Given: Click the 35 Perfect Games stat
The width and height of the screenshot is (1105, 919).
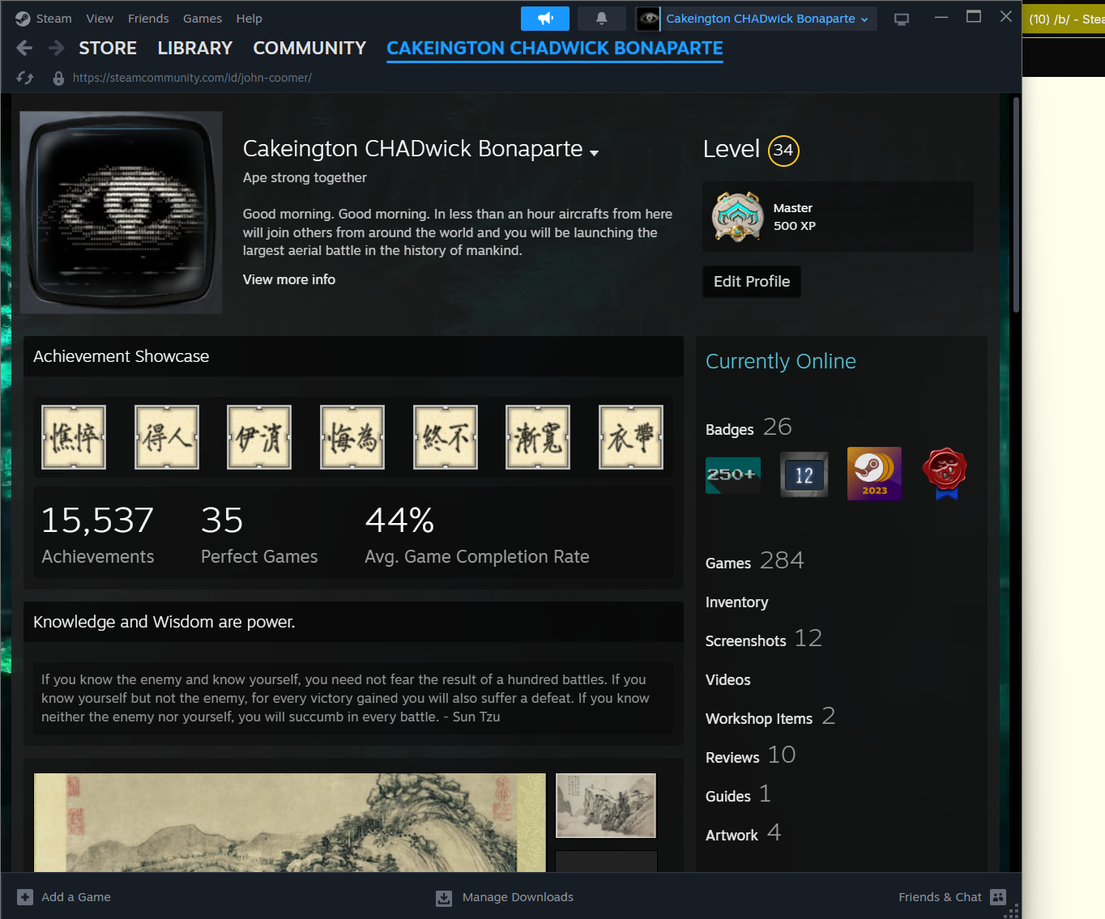Looking at the screenshot, I should click(x=259, y=534).
